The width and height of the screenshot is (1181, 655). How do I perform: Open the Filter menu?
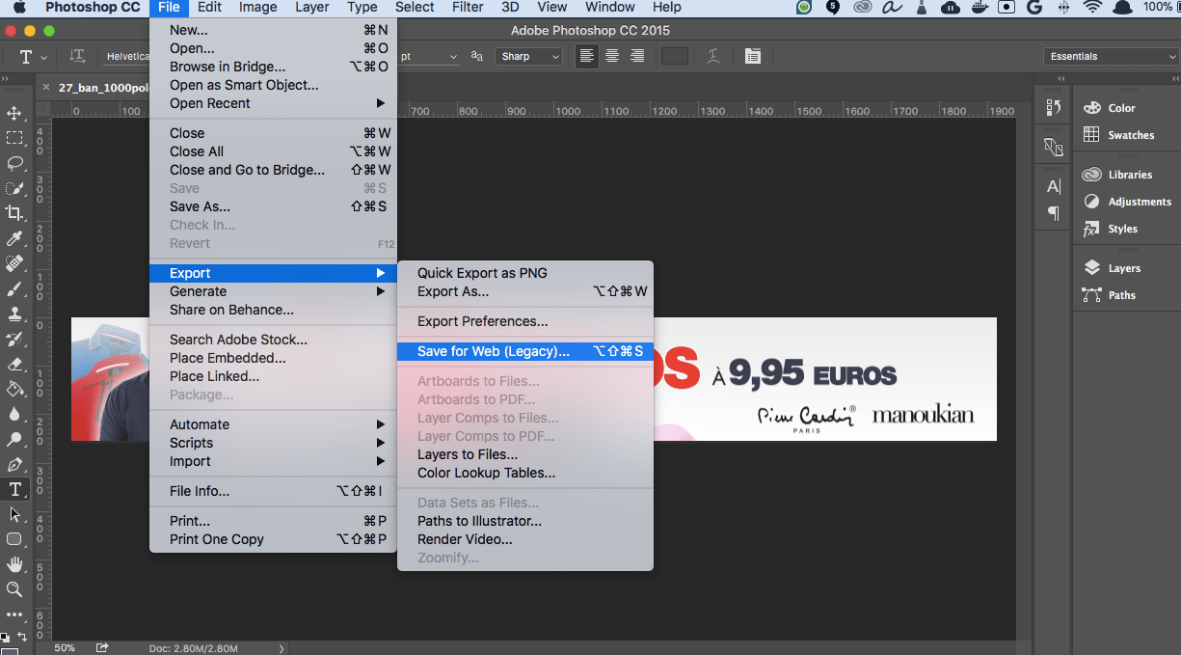(x=468, y=8)
